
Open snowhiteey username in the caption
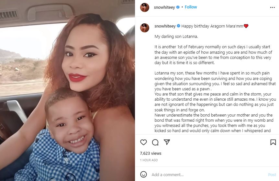tap(164, 26)
